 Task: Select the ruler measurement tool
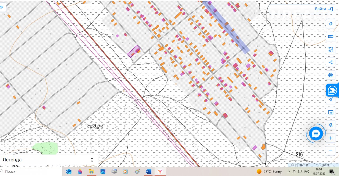point(331,36)
